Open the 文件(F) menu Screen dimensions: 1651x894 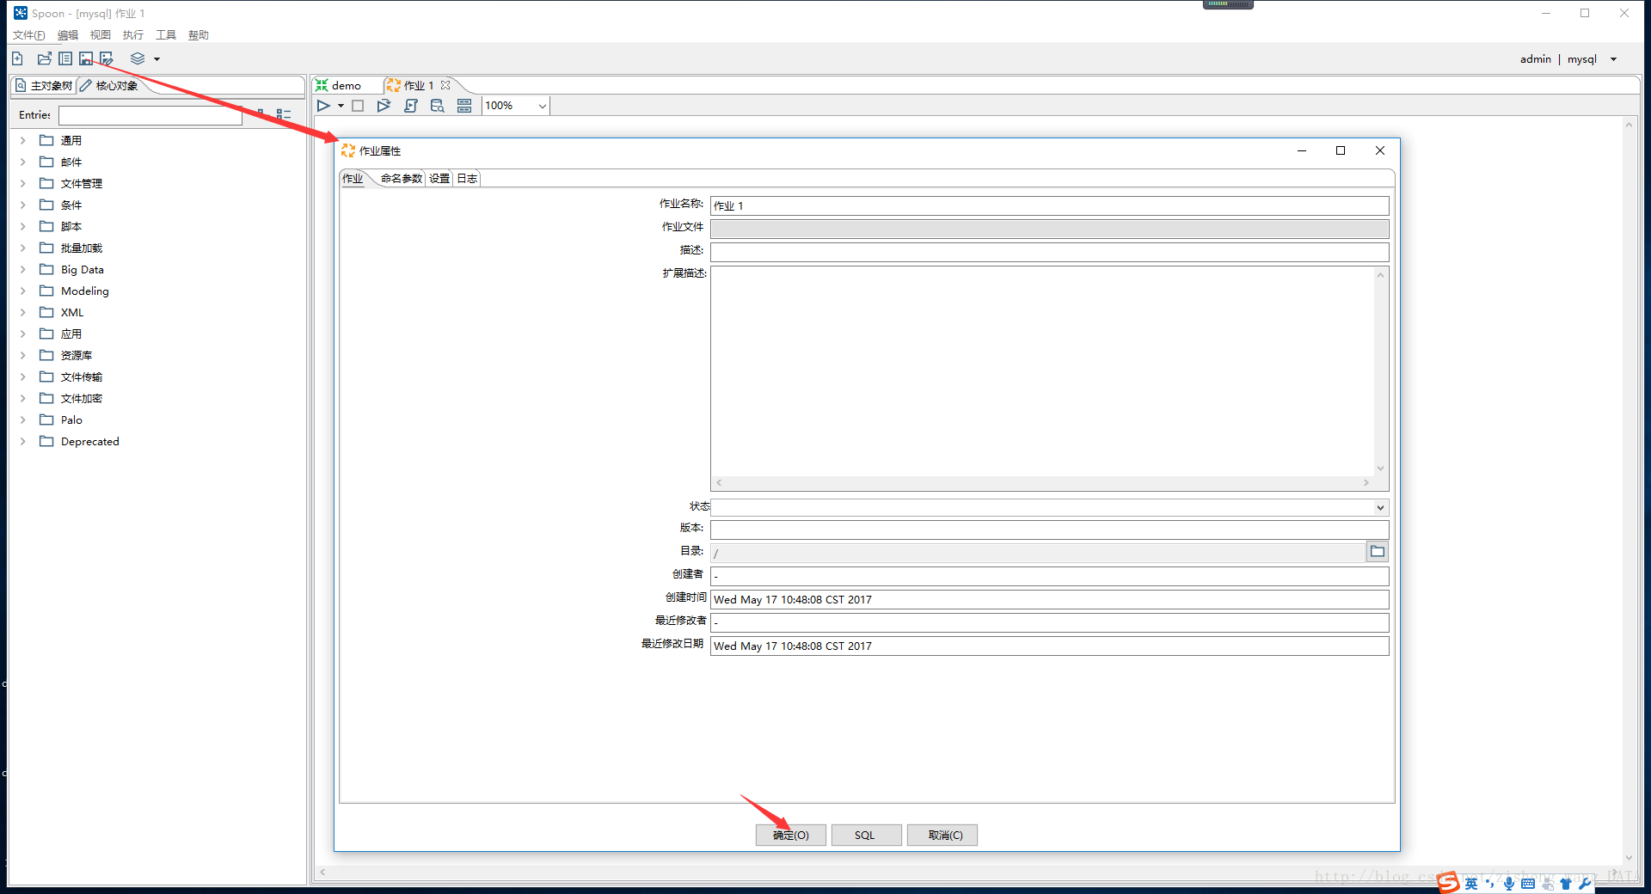click(28, 35)
